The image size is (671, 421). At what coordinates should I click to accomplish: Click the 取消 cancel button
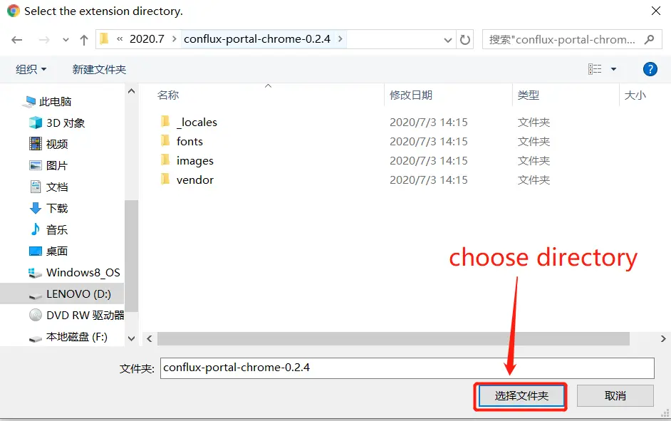pos(615,395)
